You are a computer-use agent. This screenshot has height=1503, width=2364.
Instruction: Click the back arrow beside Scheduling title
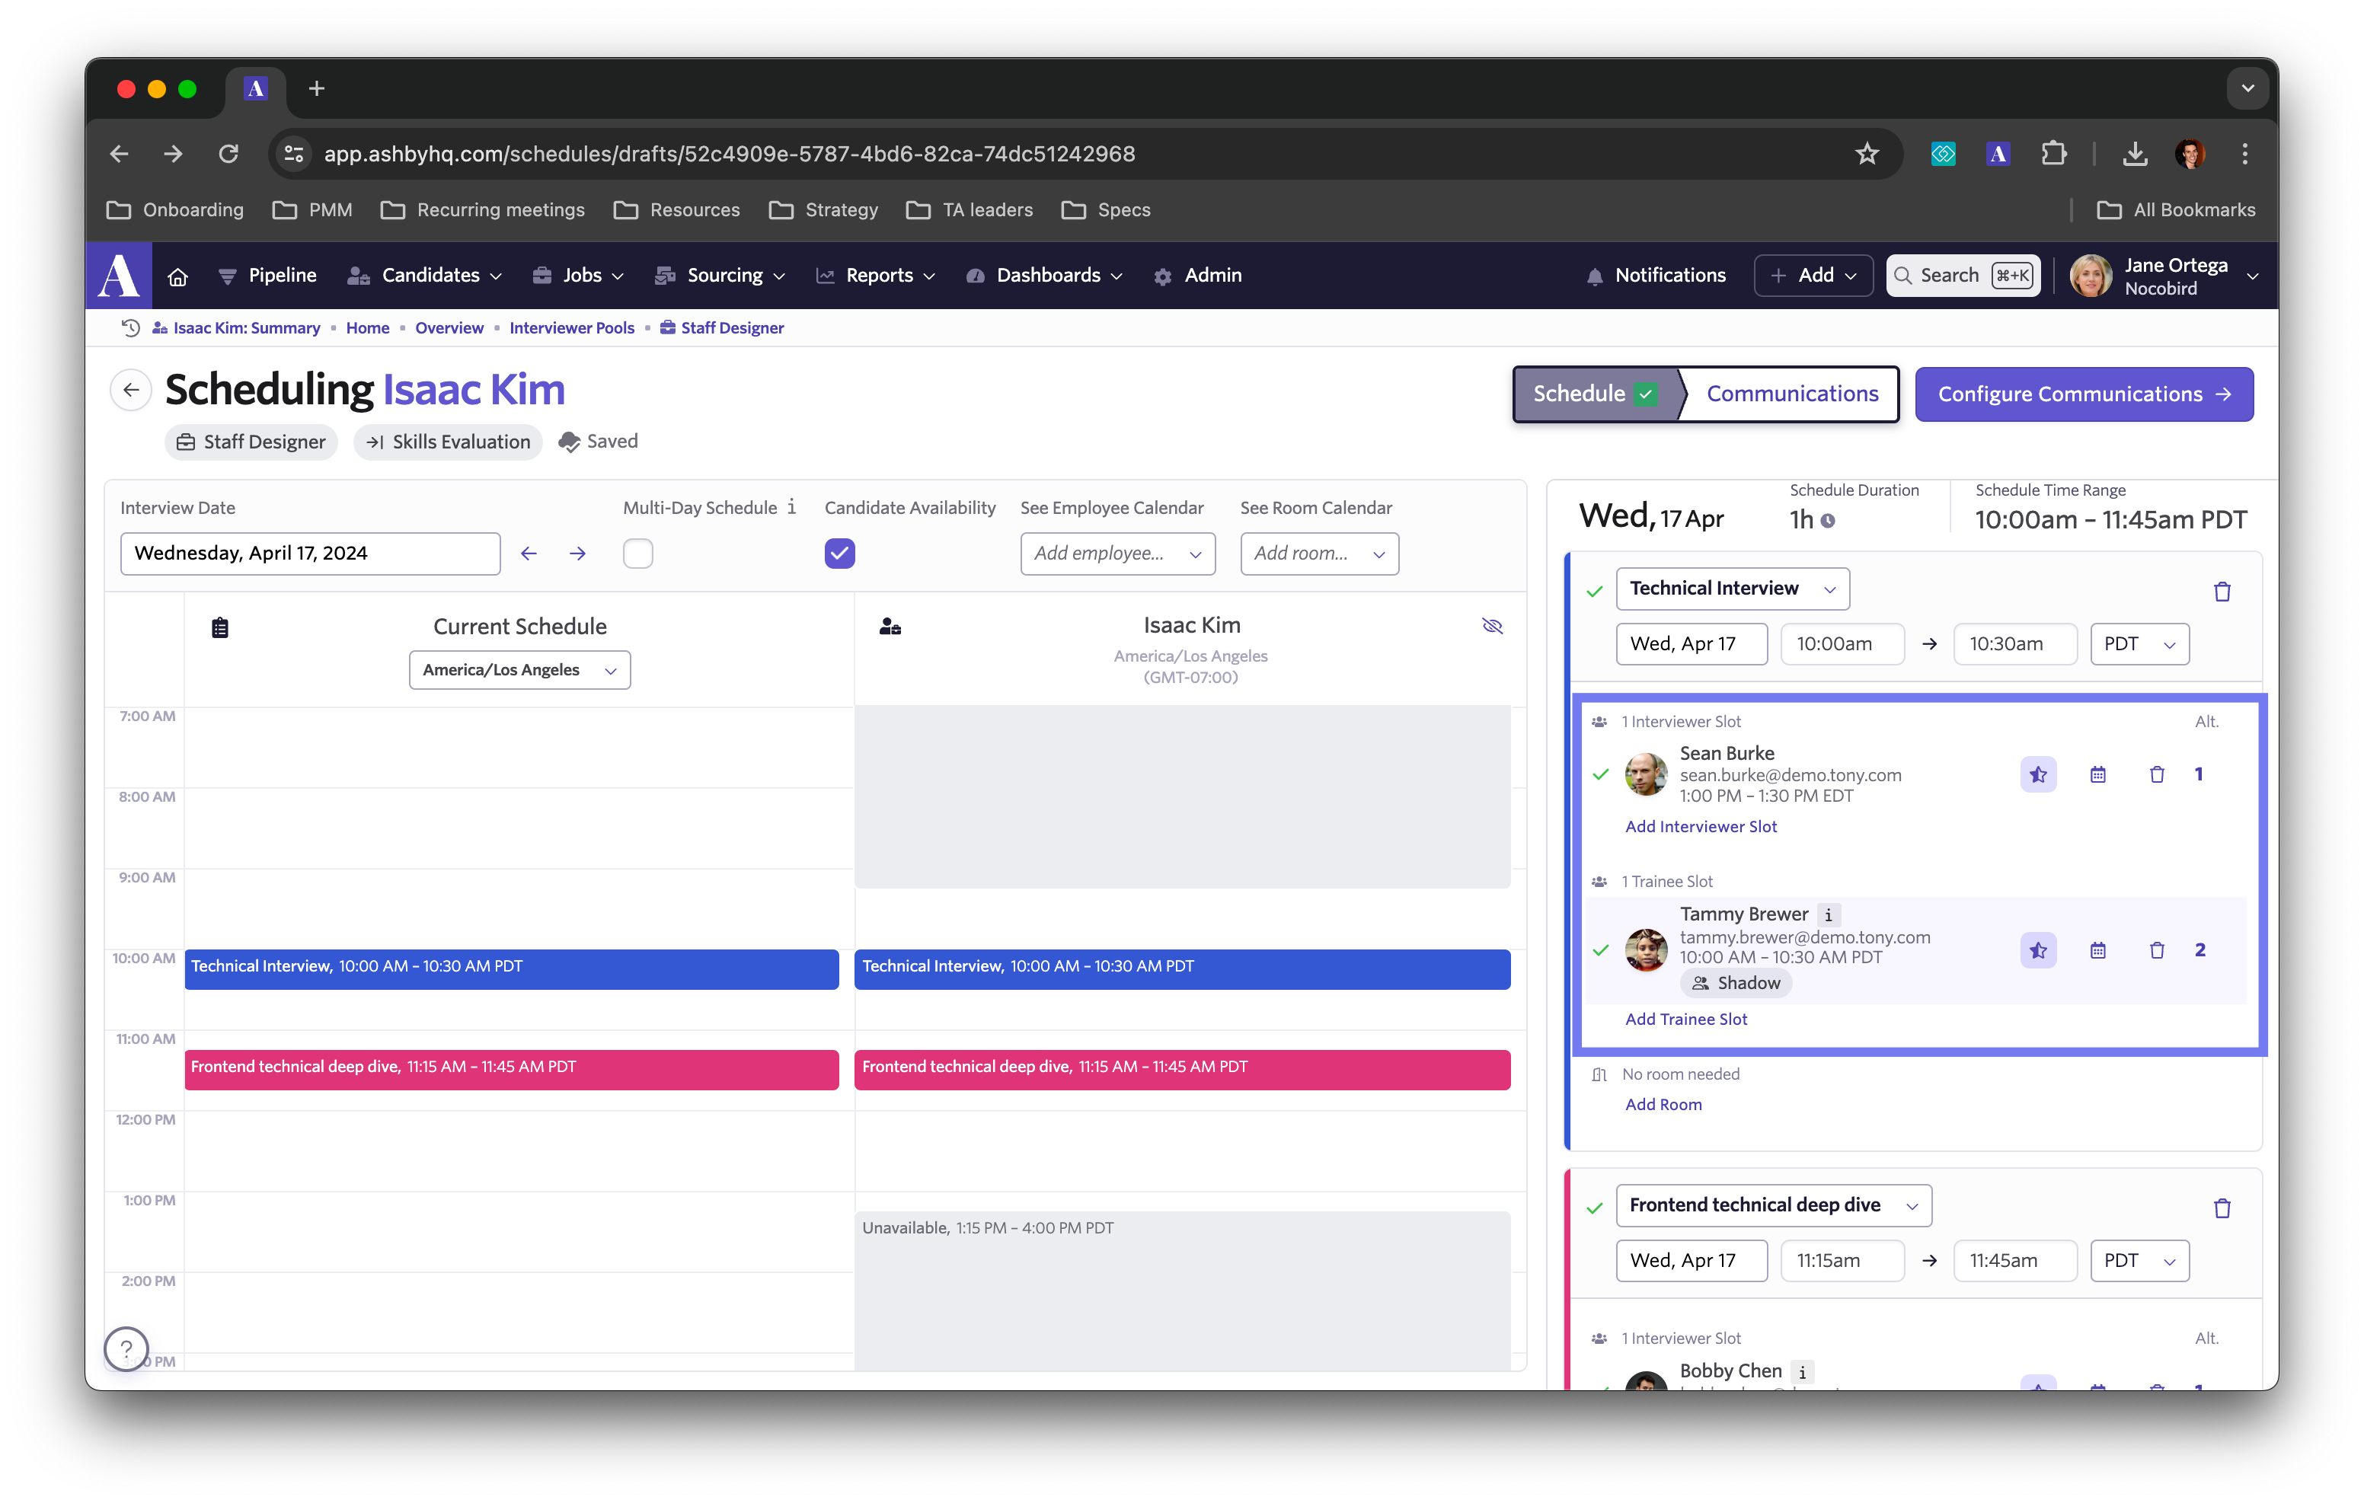130,390
